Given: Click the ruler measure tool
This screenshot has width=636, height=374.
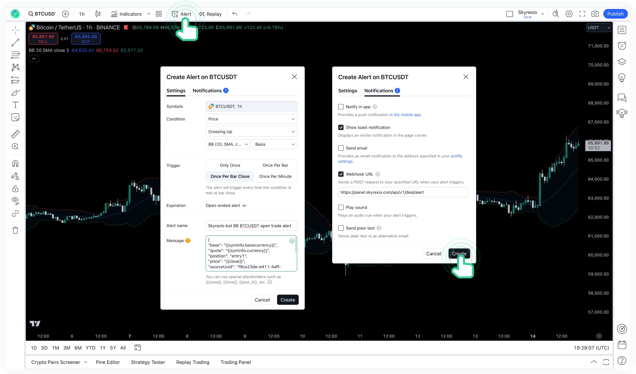Looking at the screenshot, I should point(15,134).
